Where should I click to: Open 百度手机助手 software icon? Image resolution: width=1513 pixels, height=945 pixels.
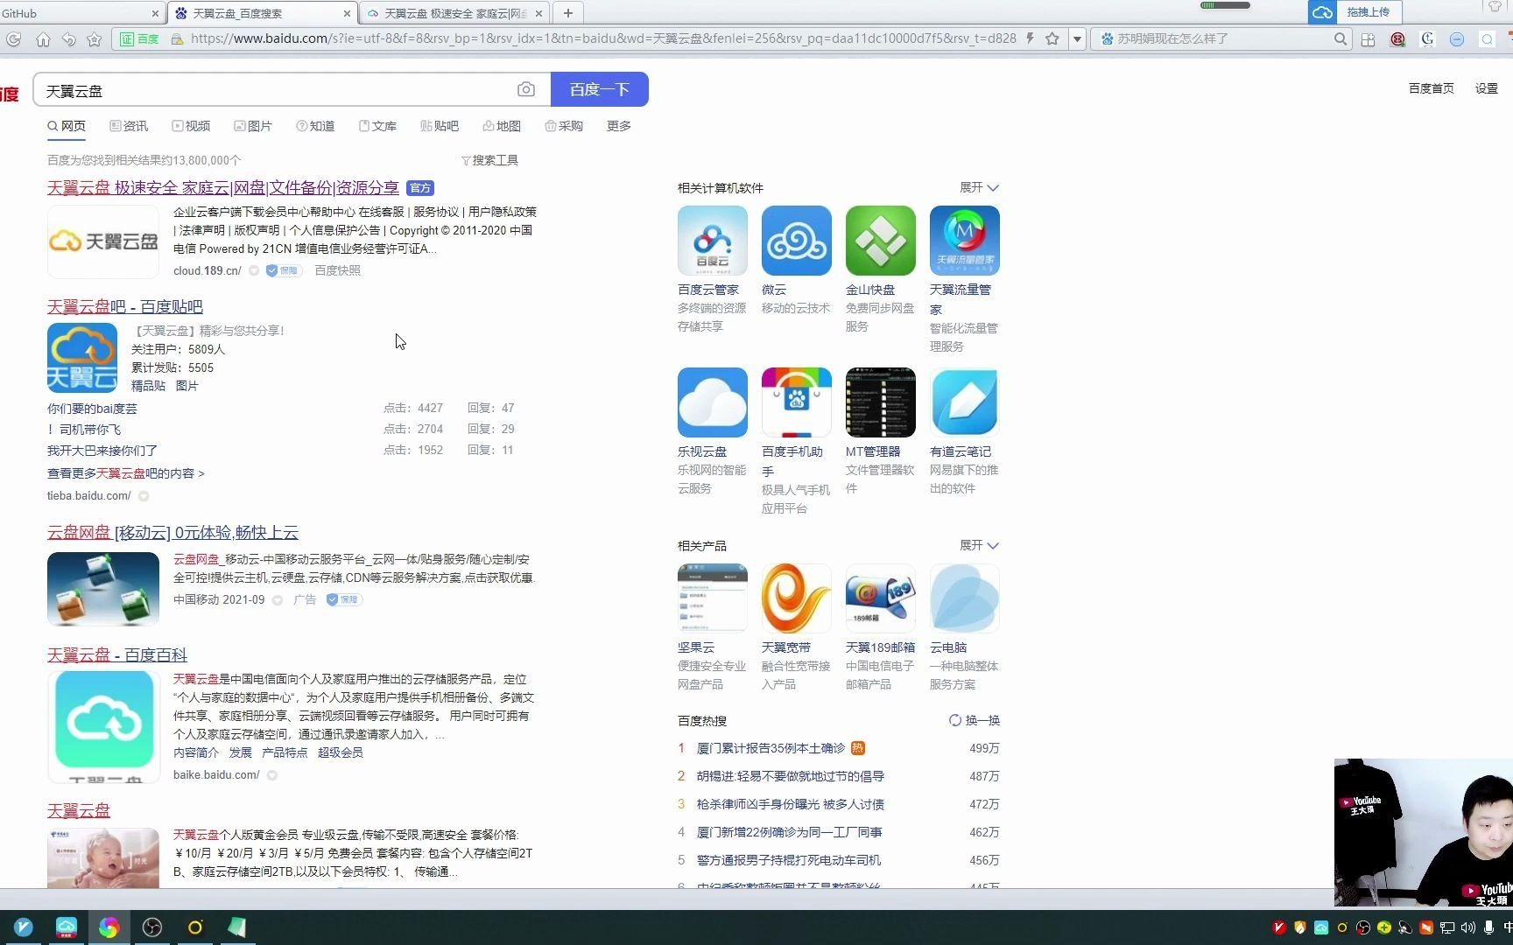pyautogui.click(x=796, y=402)
